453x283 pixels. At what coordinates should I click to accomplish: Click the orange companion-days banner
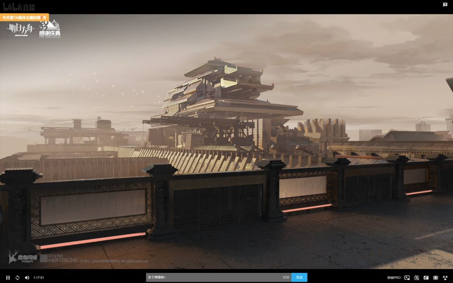coord(24,18)
